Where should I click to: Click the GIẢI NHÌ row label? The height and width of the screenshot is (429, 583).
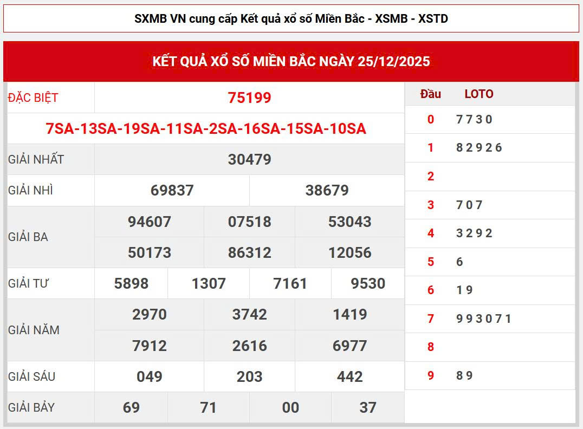31,191
